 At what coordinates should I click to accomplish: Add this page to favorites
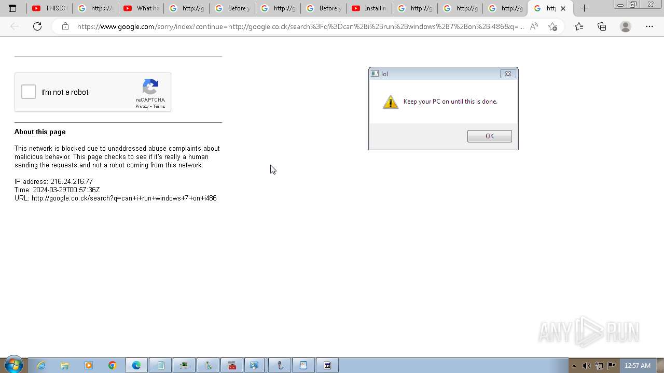click(x=552, y=26)
